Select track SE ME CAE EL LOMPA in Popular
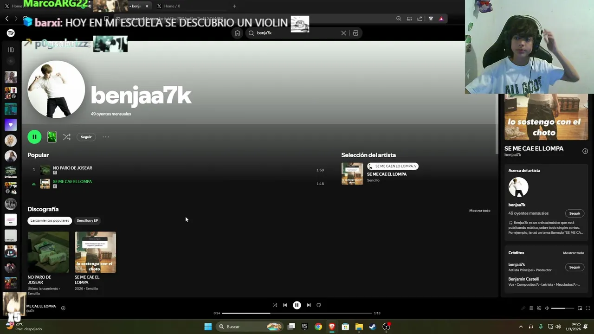The height and width of the screenshot is (334, 594). click(72, 181)
